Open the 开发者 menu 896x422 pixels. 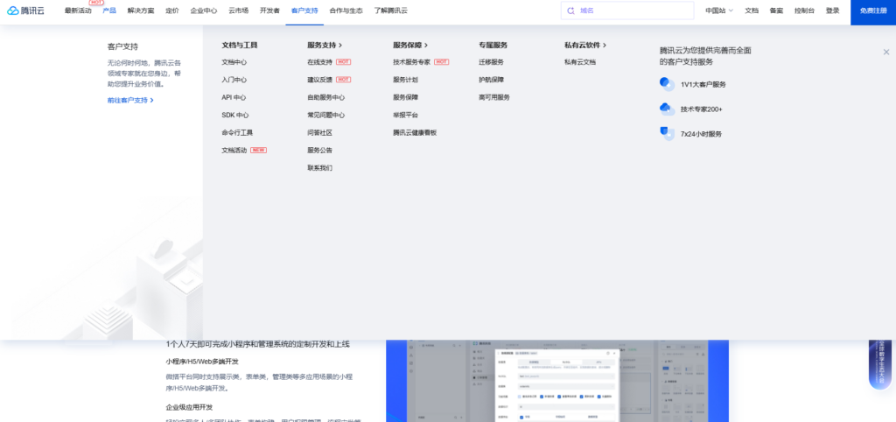pyautogui.click(x=269, y=11)
